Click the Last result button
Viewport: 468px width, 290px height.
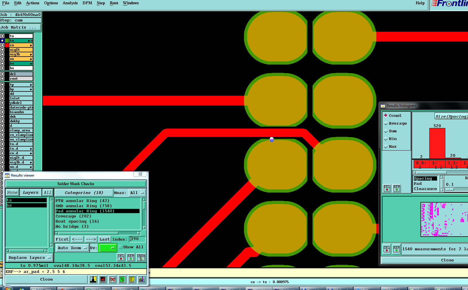pyautogui.click(x=105, y=239)
